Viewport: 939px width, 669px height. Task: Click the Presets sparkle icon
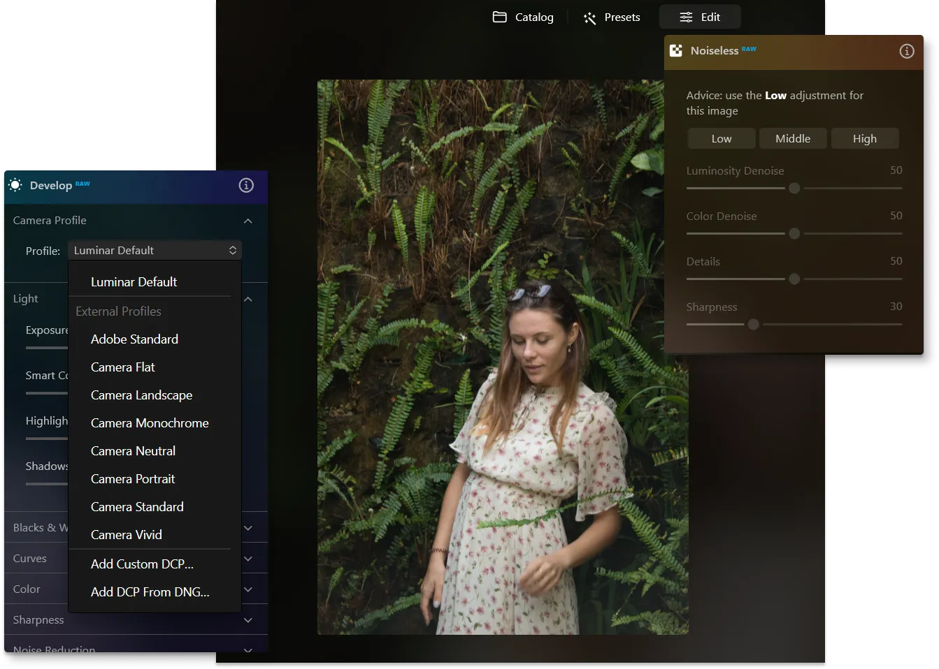click(x=589, y=17)
